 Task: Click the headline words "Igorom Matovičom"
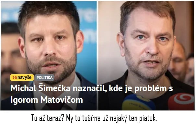(x=47, y=100)
